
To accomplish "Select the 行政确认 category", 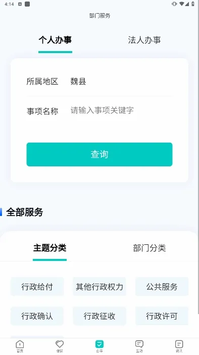I will pos(37,316).
